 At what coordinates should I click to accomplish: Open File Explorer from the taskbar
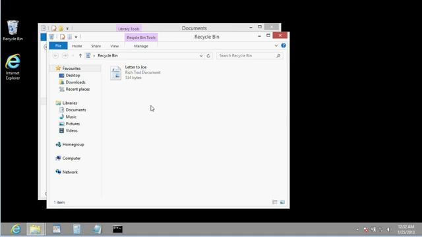[x=36, y=229]
